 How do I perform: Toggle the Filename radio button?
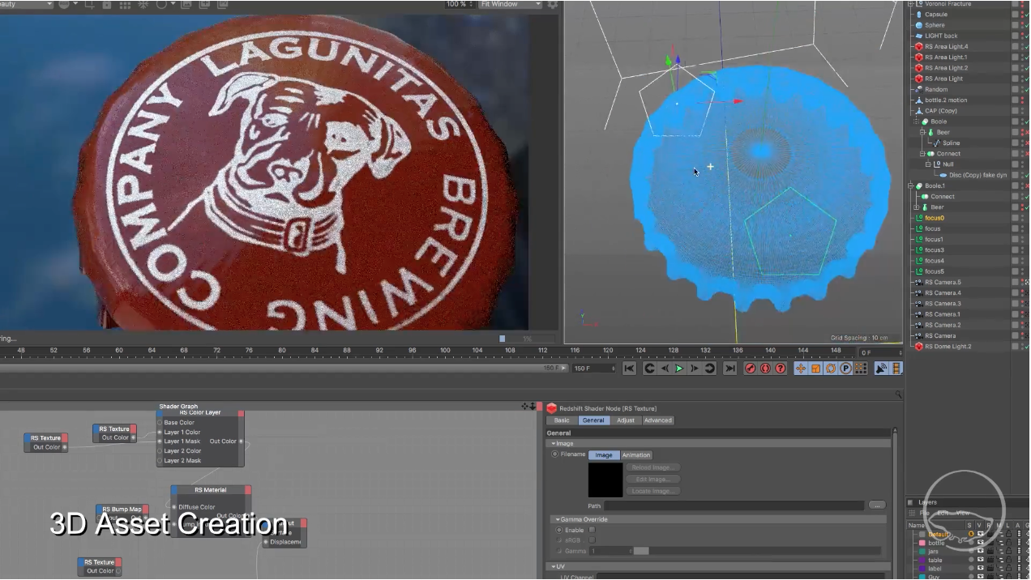[555, 454]
